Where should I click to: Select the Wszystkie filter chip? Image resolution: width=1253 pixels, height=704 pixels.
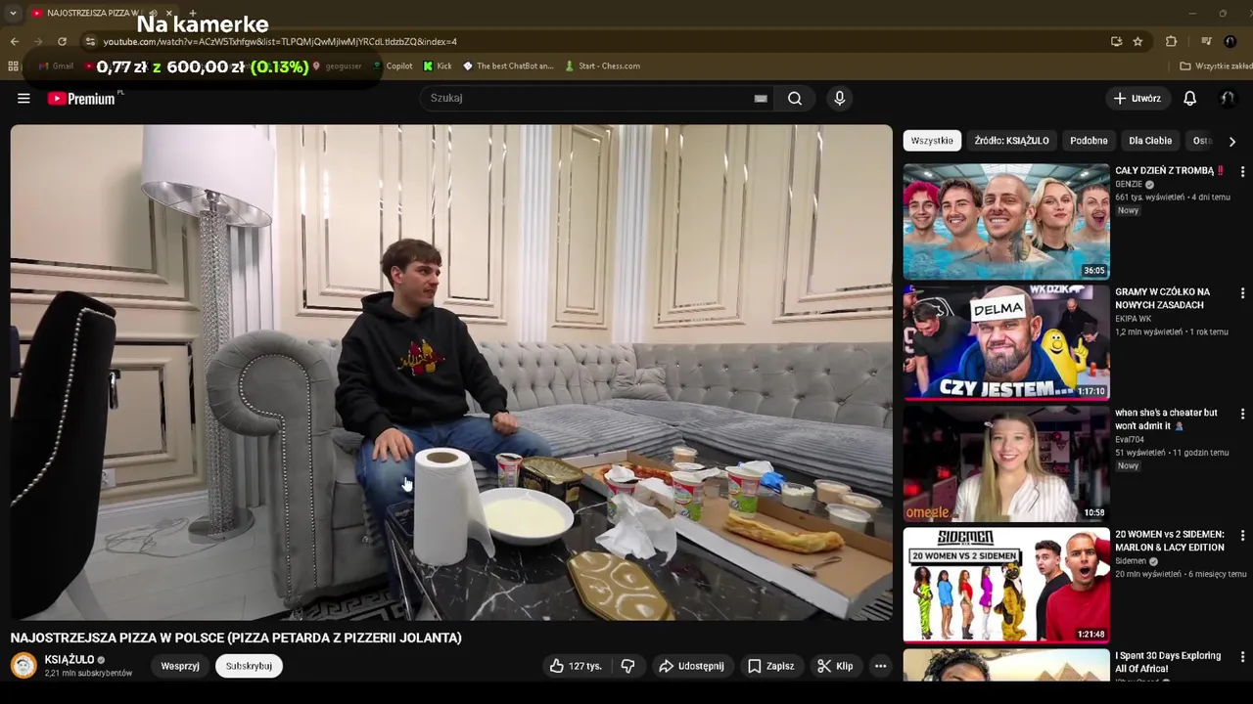932,141
